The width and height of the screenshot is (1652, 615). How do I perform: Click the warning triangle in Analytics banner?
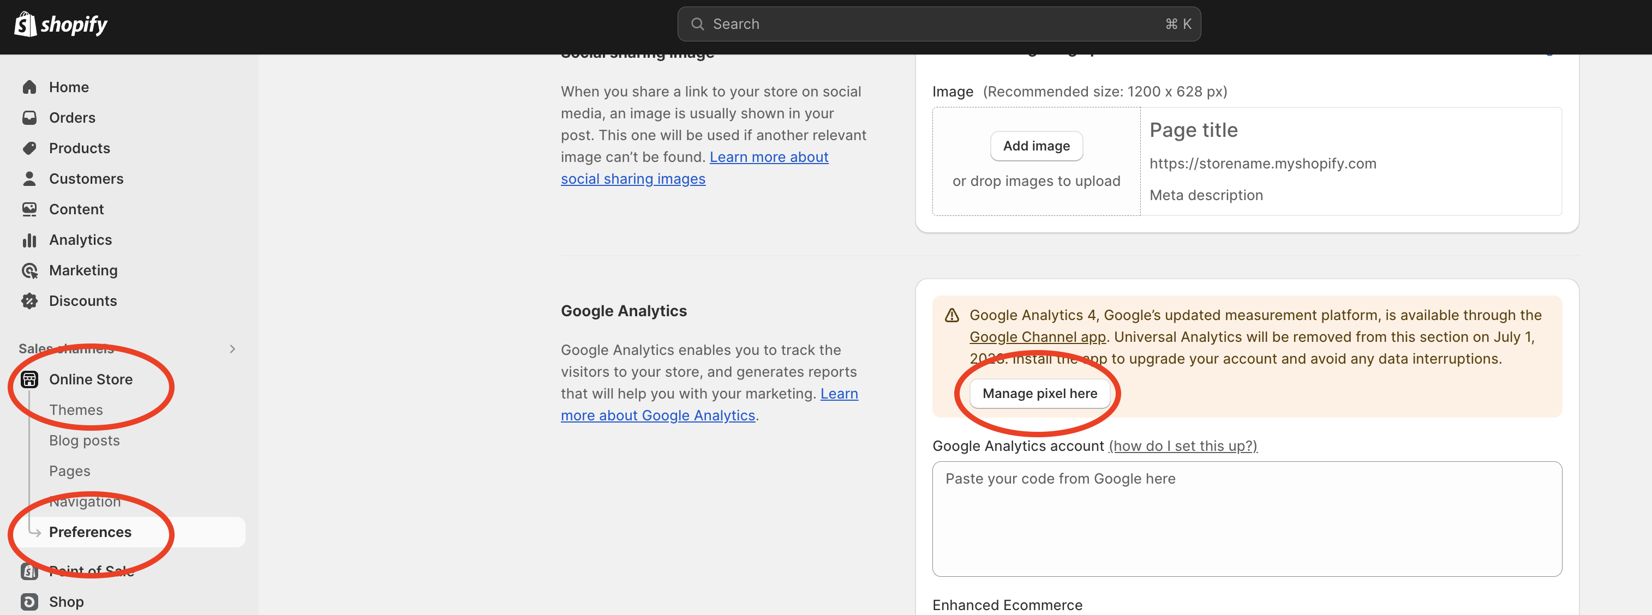pos(953,315)
